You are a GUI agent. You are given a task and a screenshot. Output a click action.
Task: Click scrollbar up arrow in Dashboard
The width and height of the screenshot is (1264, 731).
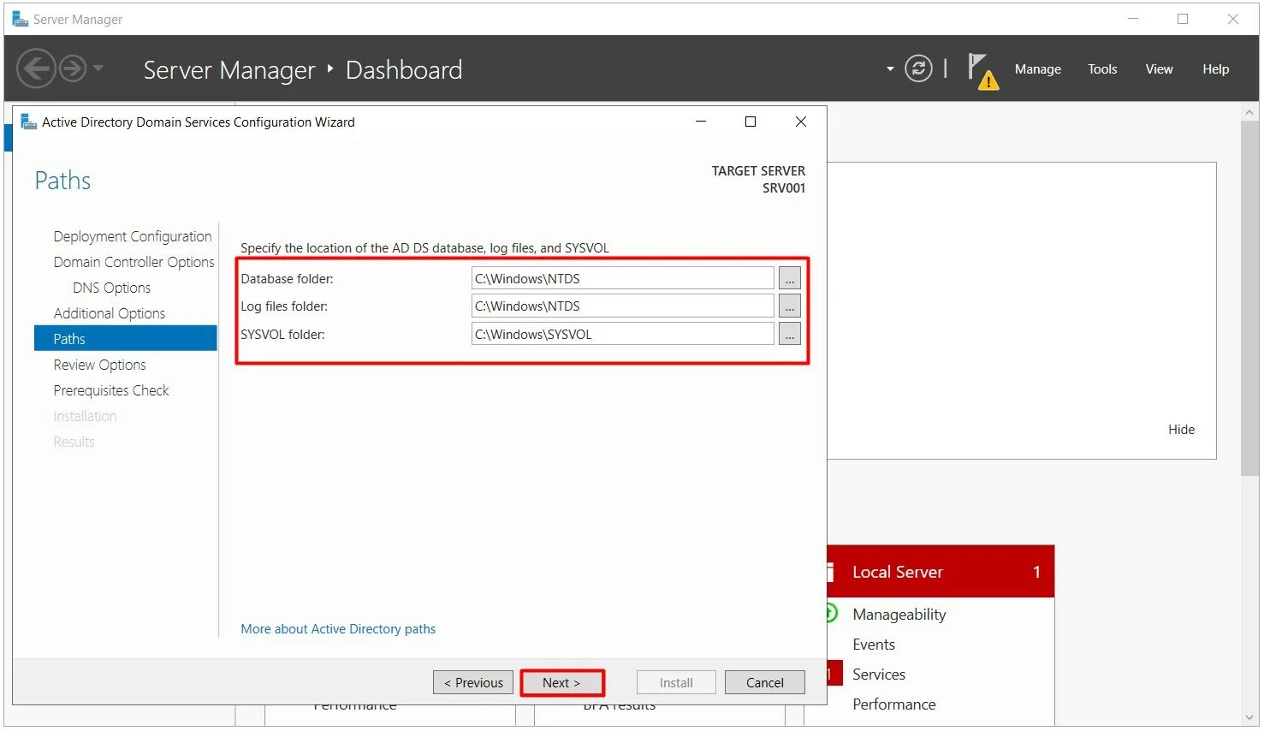1249,112
